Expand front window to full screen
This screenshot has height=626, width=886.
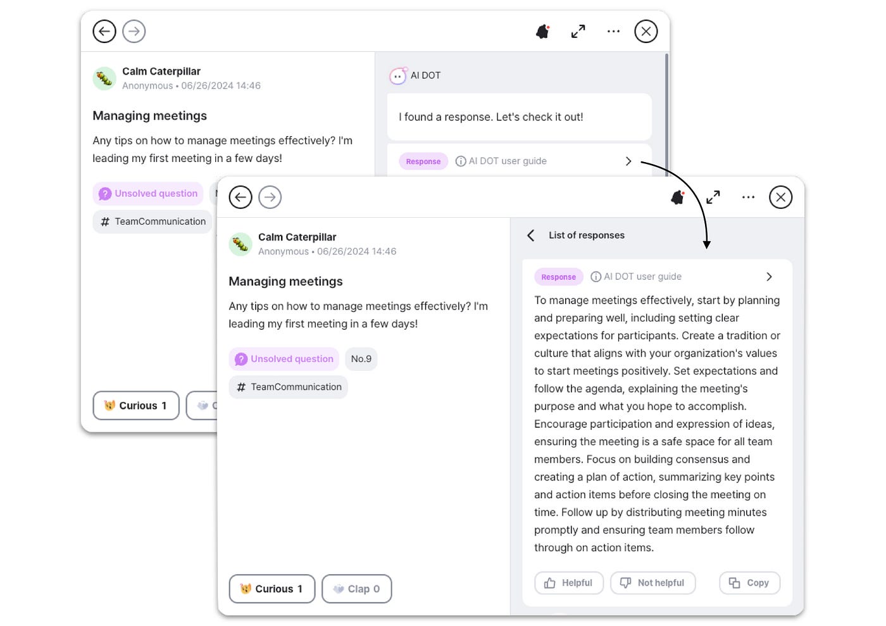tap(713, 197)
